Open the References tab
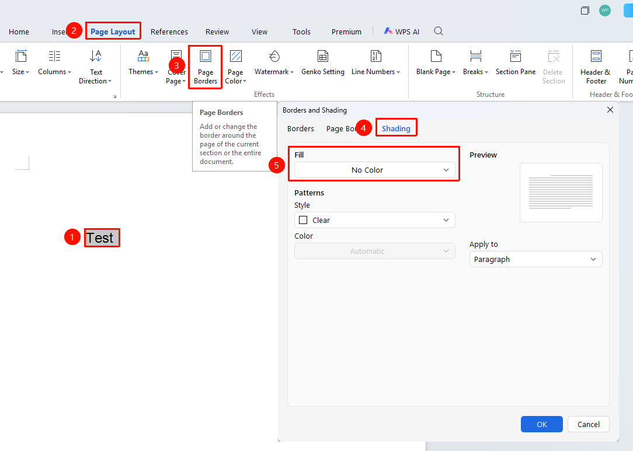633x451 pixels. tap(169, 32)
